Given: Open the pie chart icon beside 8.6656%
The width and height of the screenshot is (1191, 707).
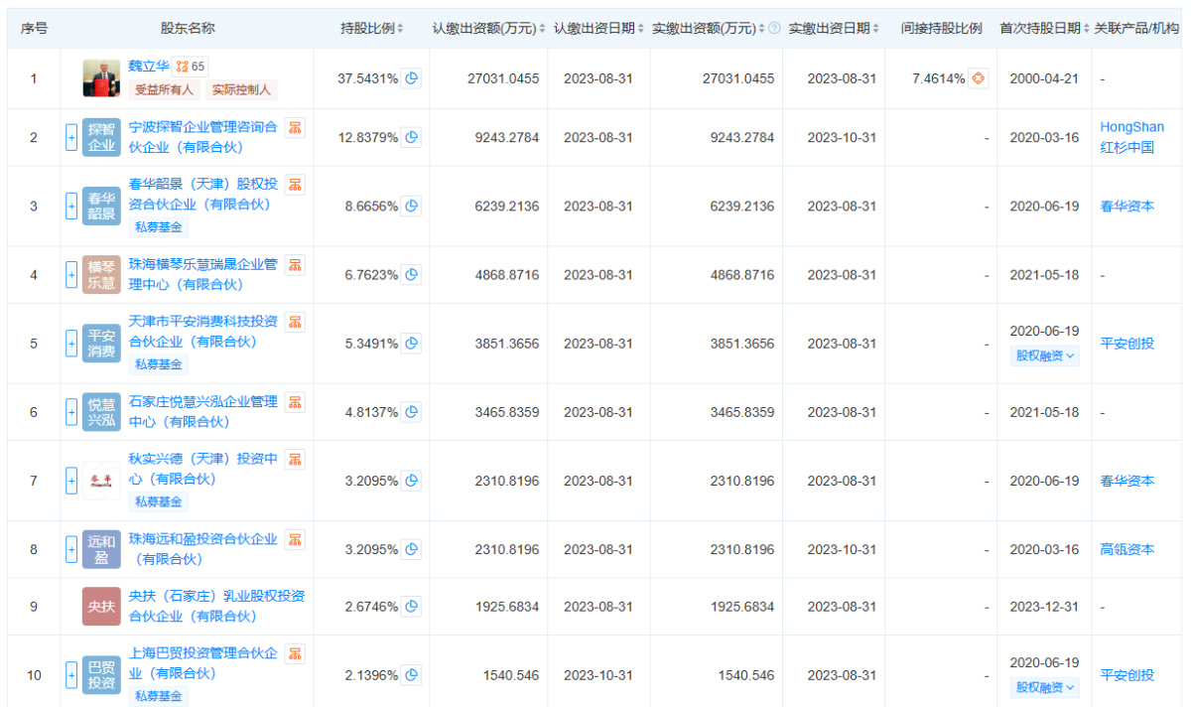Looking at the screenshot, I should coord(412,207).
